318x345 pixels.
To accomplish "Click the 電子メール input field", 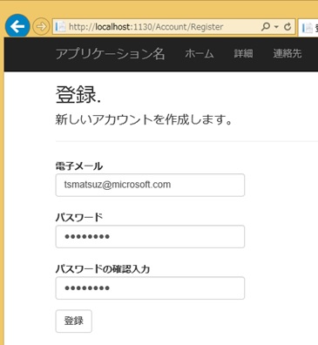I will pos(150,185).
